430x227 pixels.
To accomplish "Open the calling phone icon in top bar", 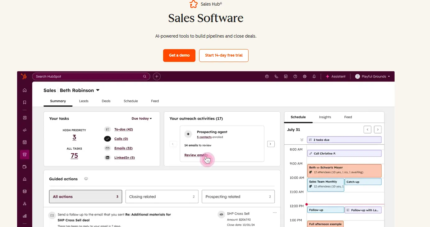I will (x=276, y=76).
